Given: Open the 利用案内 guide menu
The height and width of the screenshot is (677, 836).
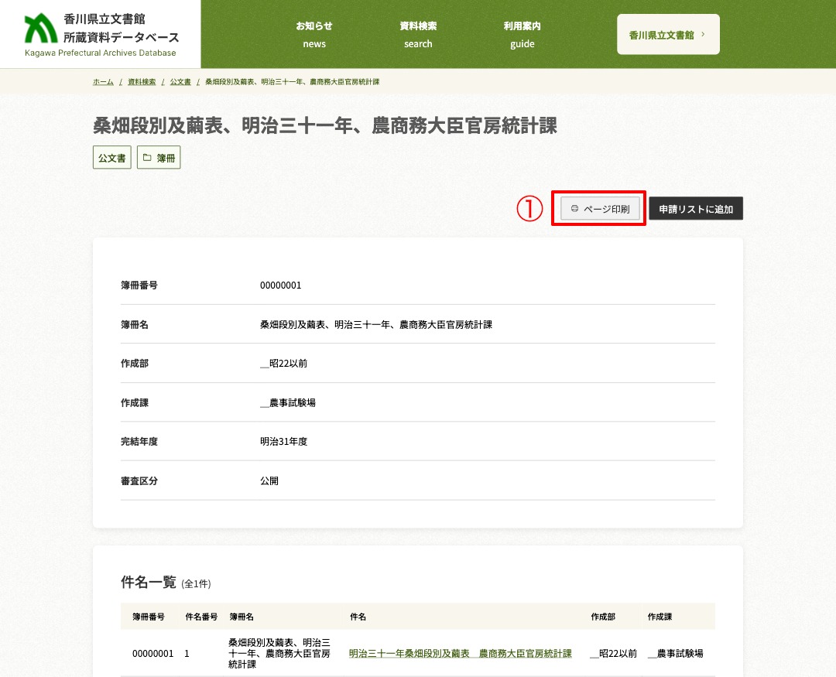Looking at the screenshot, I should coord(522,34).
